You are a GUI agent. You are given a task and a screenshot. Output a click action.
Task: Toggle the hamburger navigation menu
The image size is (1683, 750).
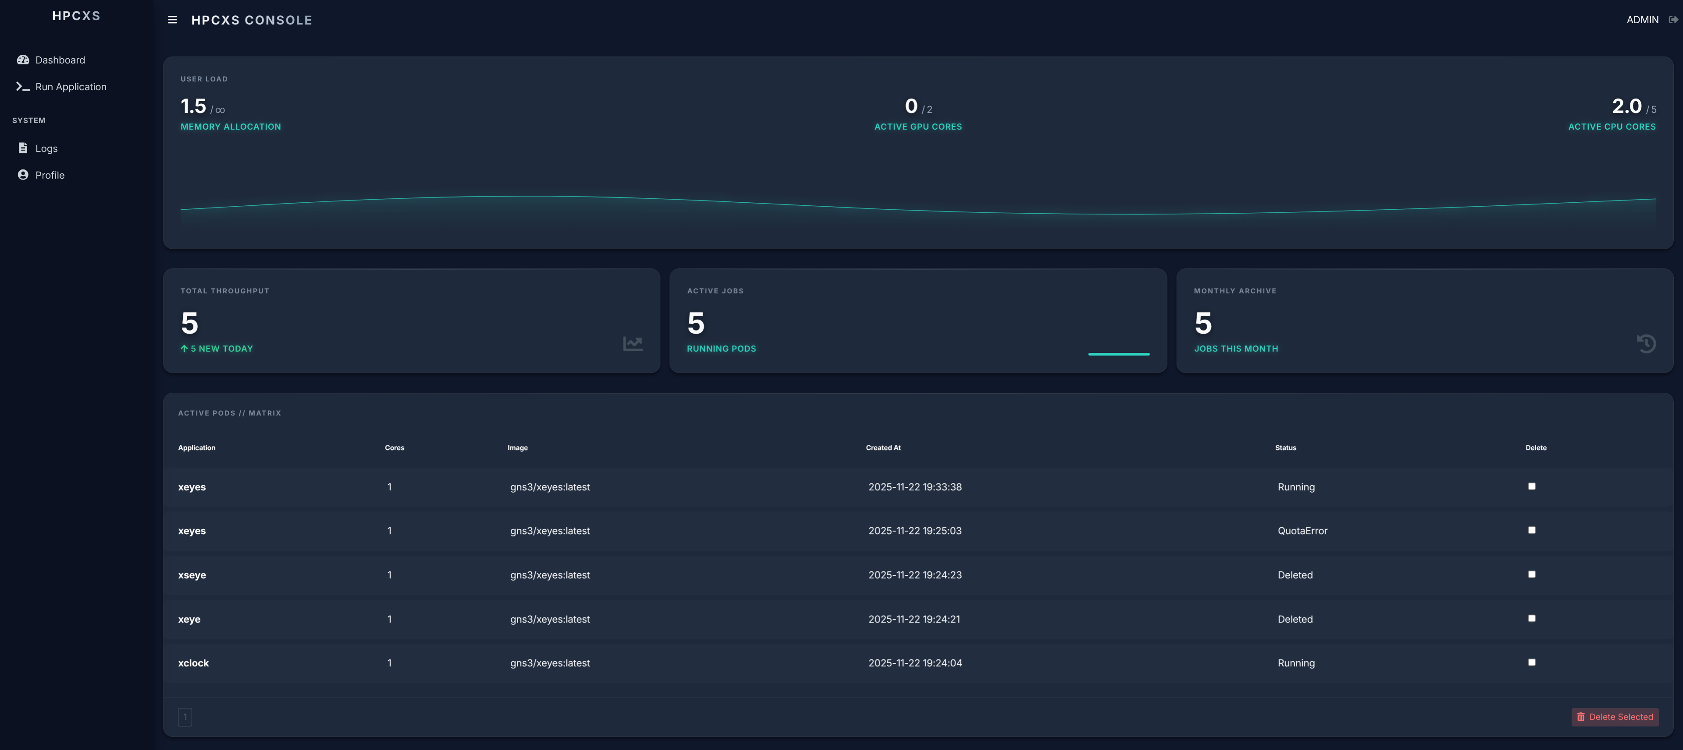pyautogui.click(x=172, y=20)
